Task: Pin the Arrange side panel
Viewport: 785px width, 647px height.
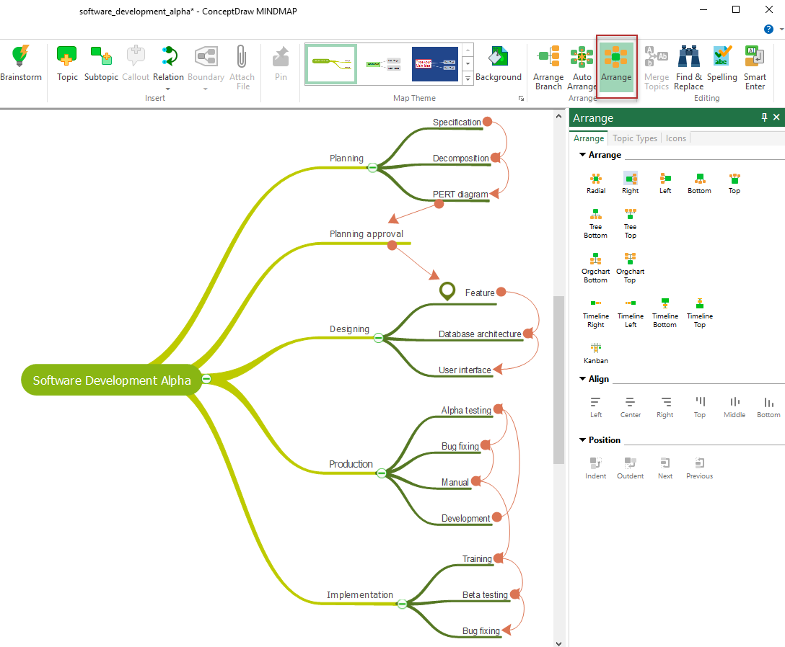Action: 764,117
